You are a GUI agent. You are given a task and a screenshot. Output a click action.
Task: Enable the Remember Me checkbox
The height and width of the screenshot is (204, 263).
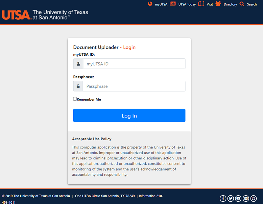pyautogui.click(x=75, y=99)
